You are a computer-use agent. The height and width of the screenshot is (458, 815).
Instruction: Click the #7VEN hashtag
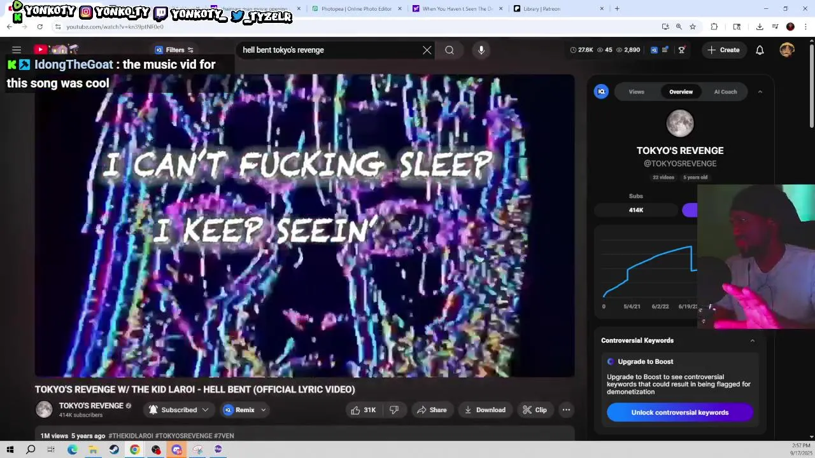pos(224,436)
